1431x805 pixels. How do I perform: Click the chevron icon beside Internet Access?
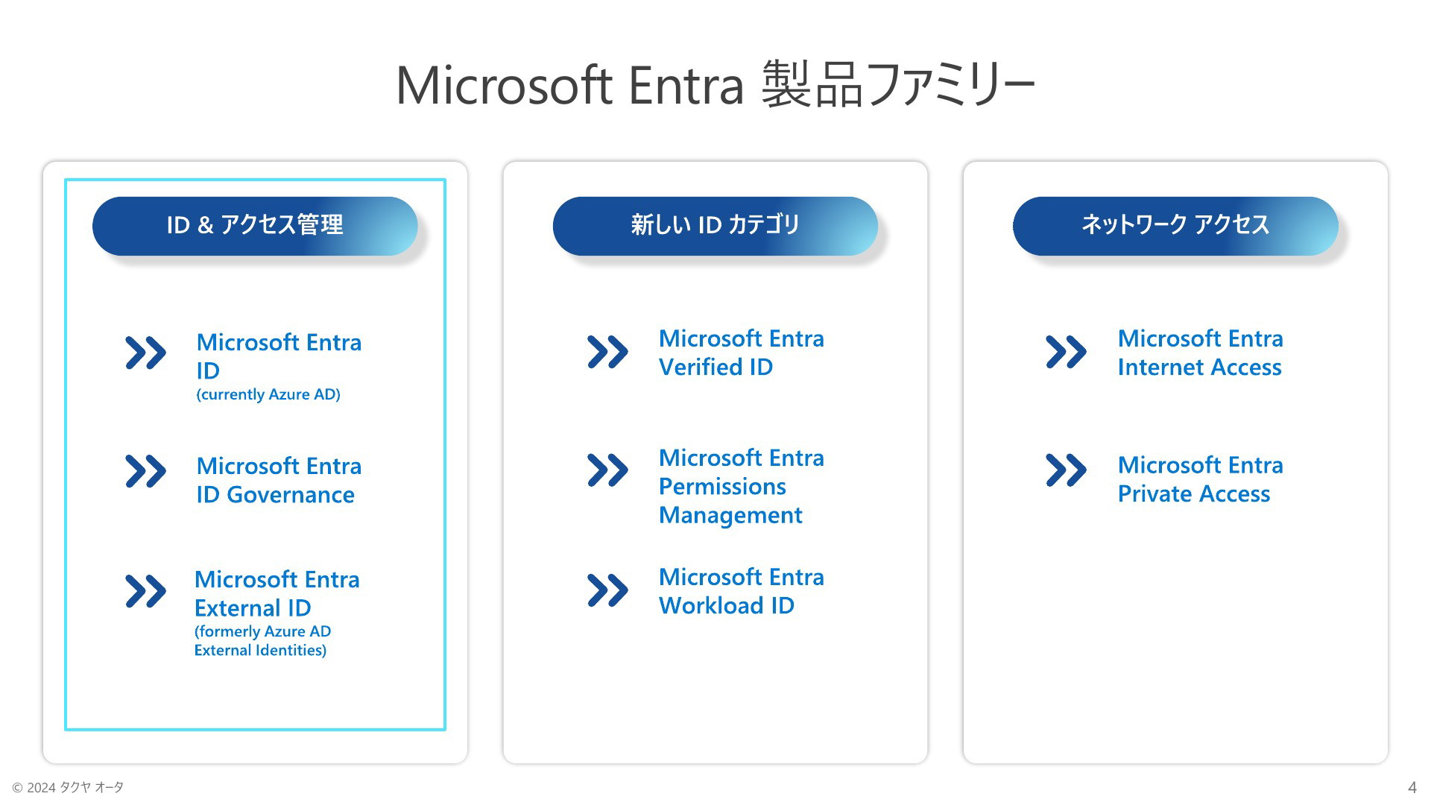1066,352
